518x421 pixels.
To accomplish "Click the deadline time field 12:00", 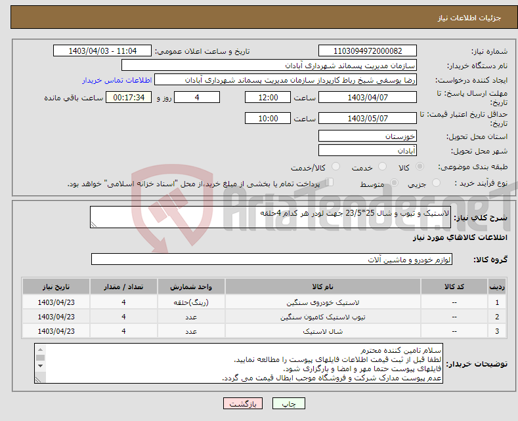I will pos(268,97).
